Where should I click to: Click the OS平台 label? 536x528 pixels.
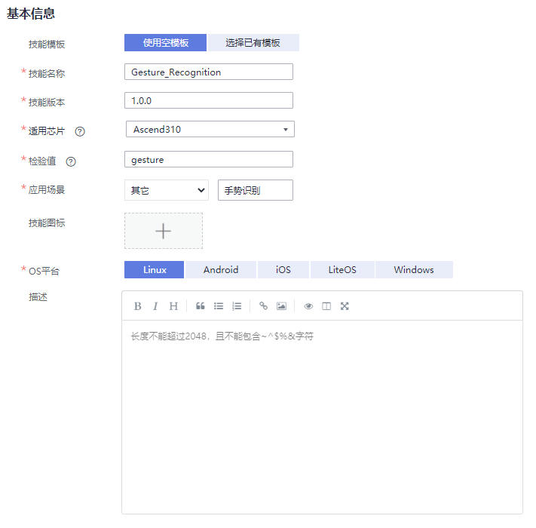click(44, 272)
